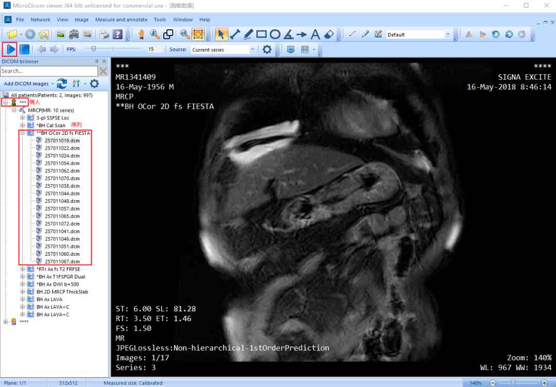
Task: Pick the eraser tool in the toolbar
Action: tap(329, 34)
